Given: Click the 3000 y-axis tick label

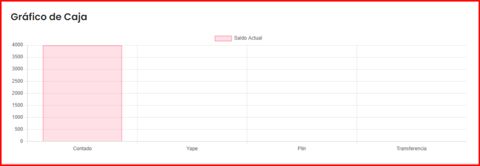Looking at the screenshot, I should tap(17, 69).
